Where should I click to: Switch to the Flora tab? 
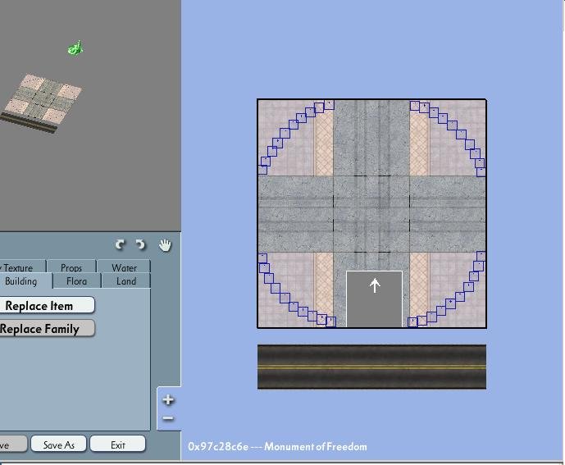[77, 281]
